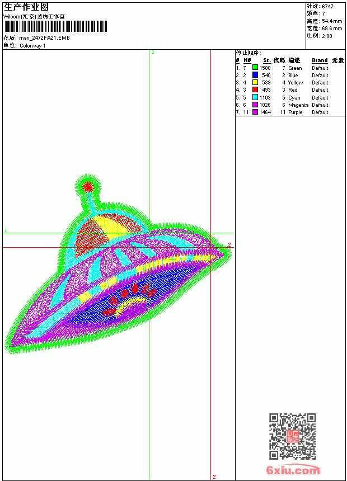Click the Yellow color swatch
This screenshot has height=481, width=347.
coord(255,82)
